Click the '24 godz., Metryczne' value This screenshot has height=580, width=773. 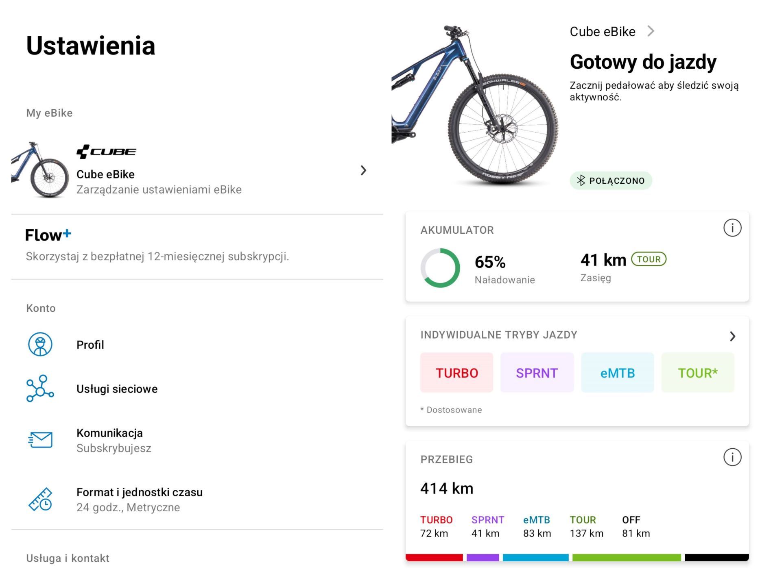[128, 507]
